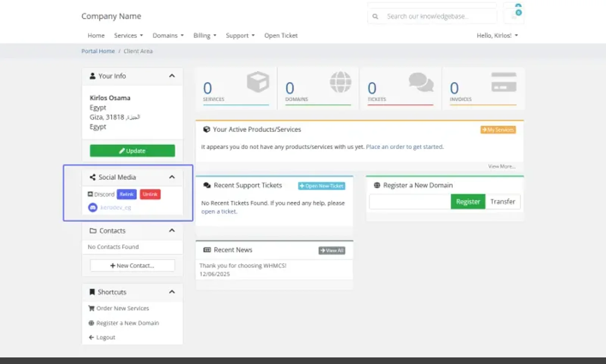
Task: Click the Logout arrow icon
Action: [x=91, y=337]
